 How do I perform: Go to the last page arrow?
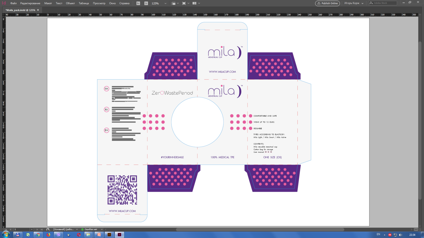[41, 230]
